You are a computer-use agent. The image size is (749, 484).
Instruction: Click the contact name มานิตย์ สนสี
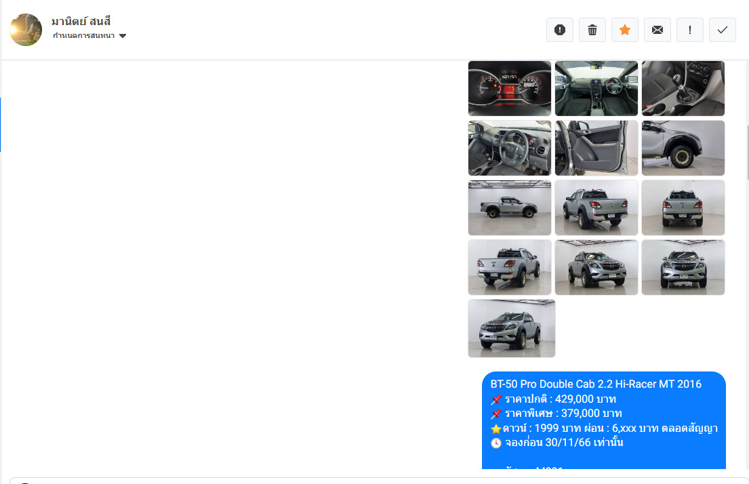[81, 21]
